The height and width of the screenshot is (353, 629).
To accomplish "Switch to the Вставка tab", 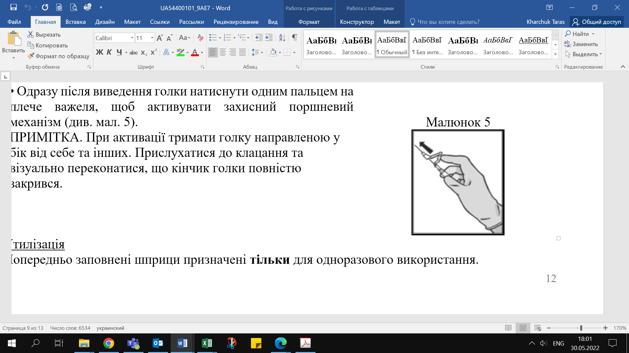I will [x=75, y=22].
